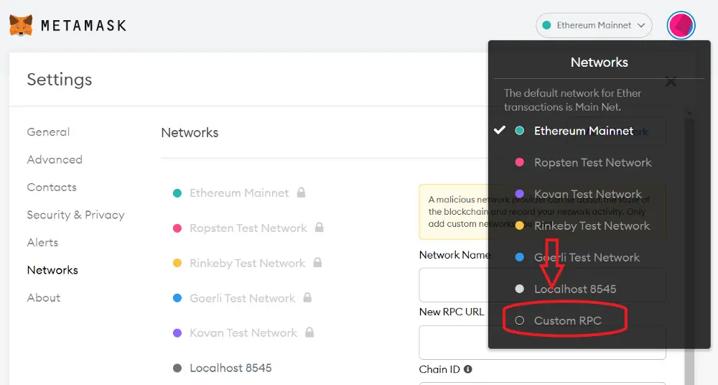718x385 pixels.
Task: Click the chevron in the network selector
Action: pos(641,25)
